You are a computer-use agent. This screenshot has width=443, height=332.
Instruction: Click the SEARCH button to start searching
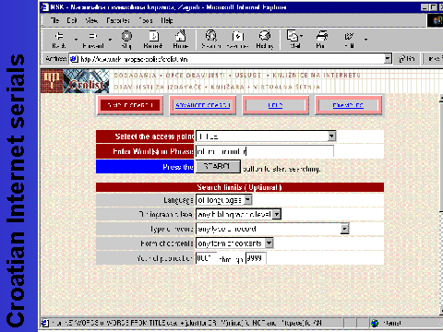(218, 167)
